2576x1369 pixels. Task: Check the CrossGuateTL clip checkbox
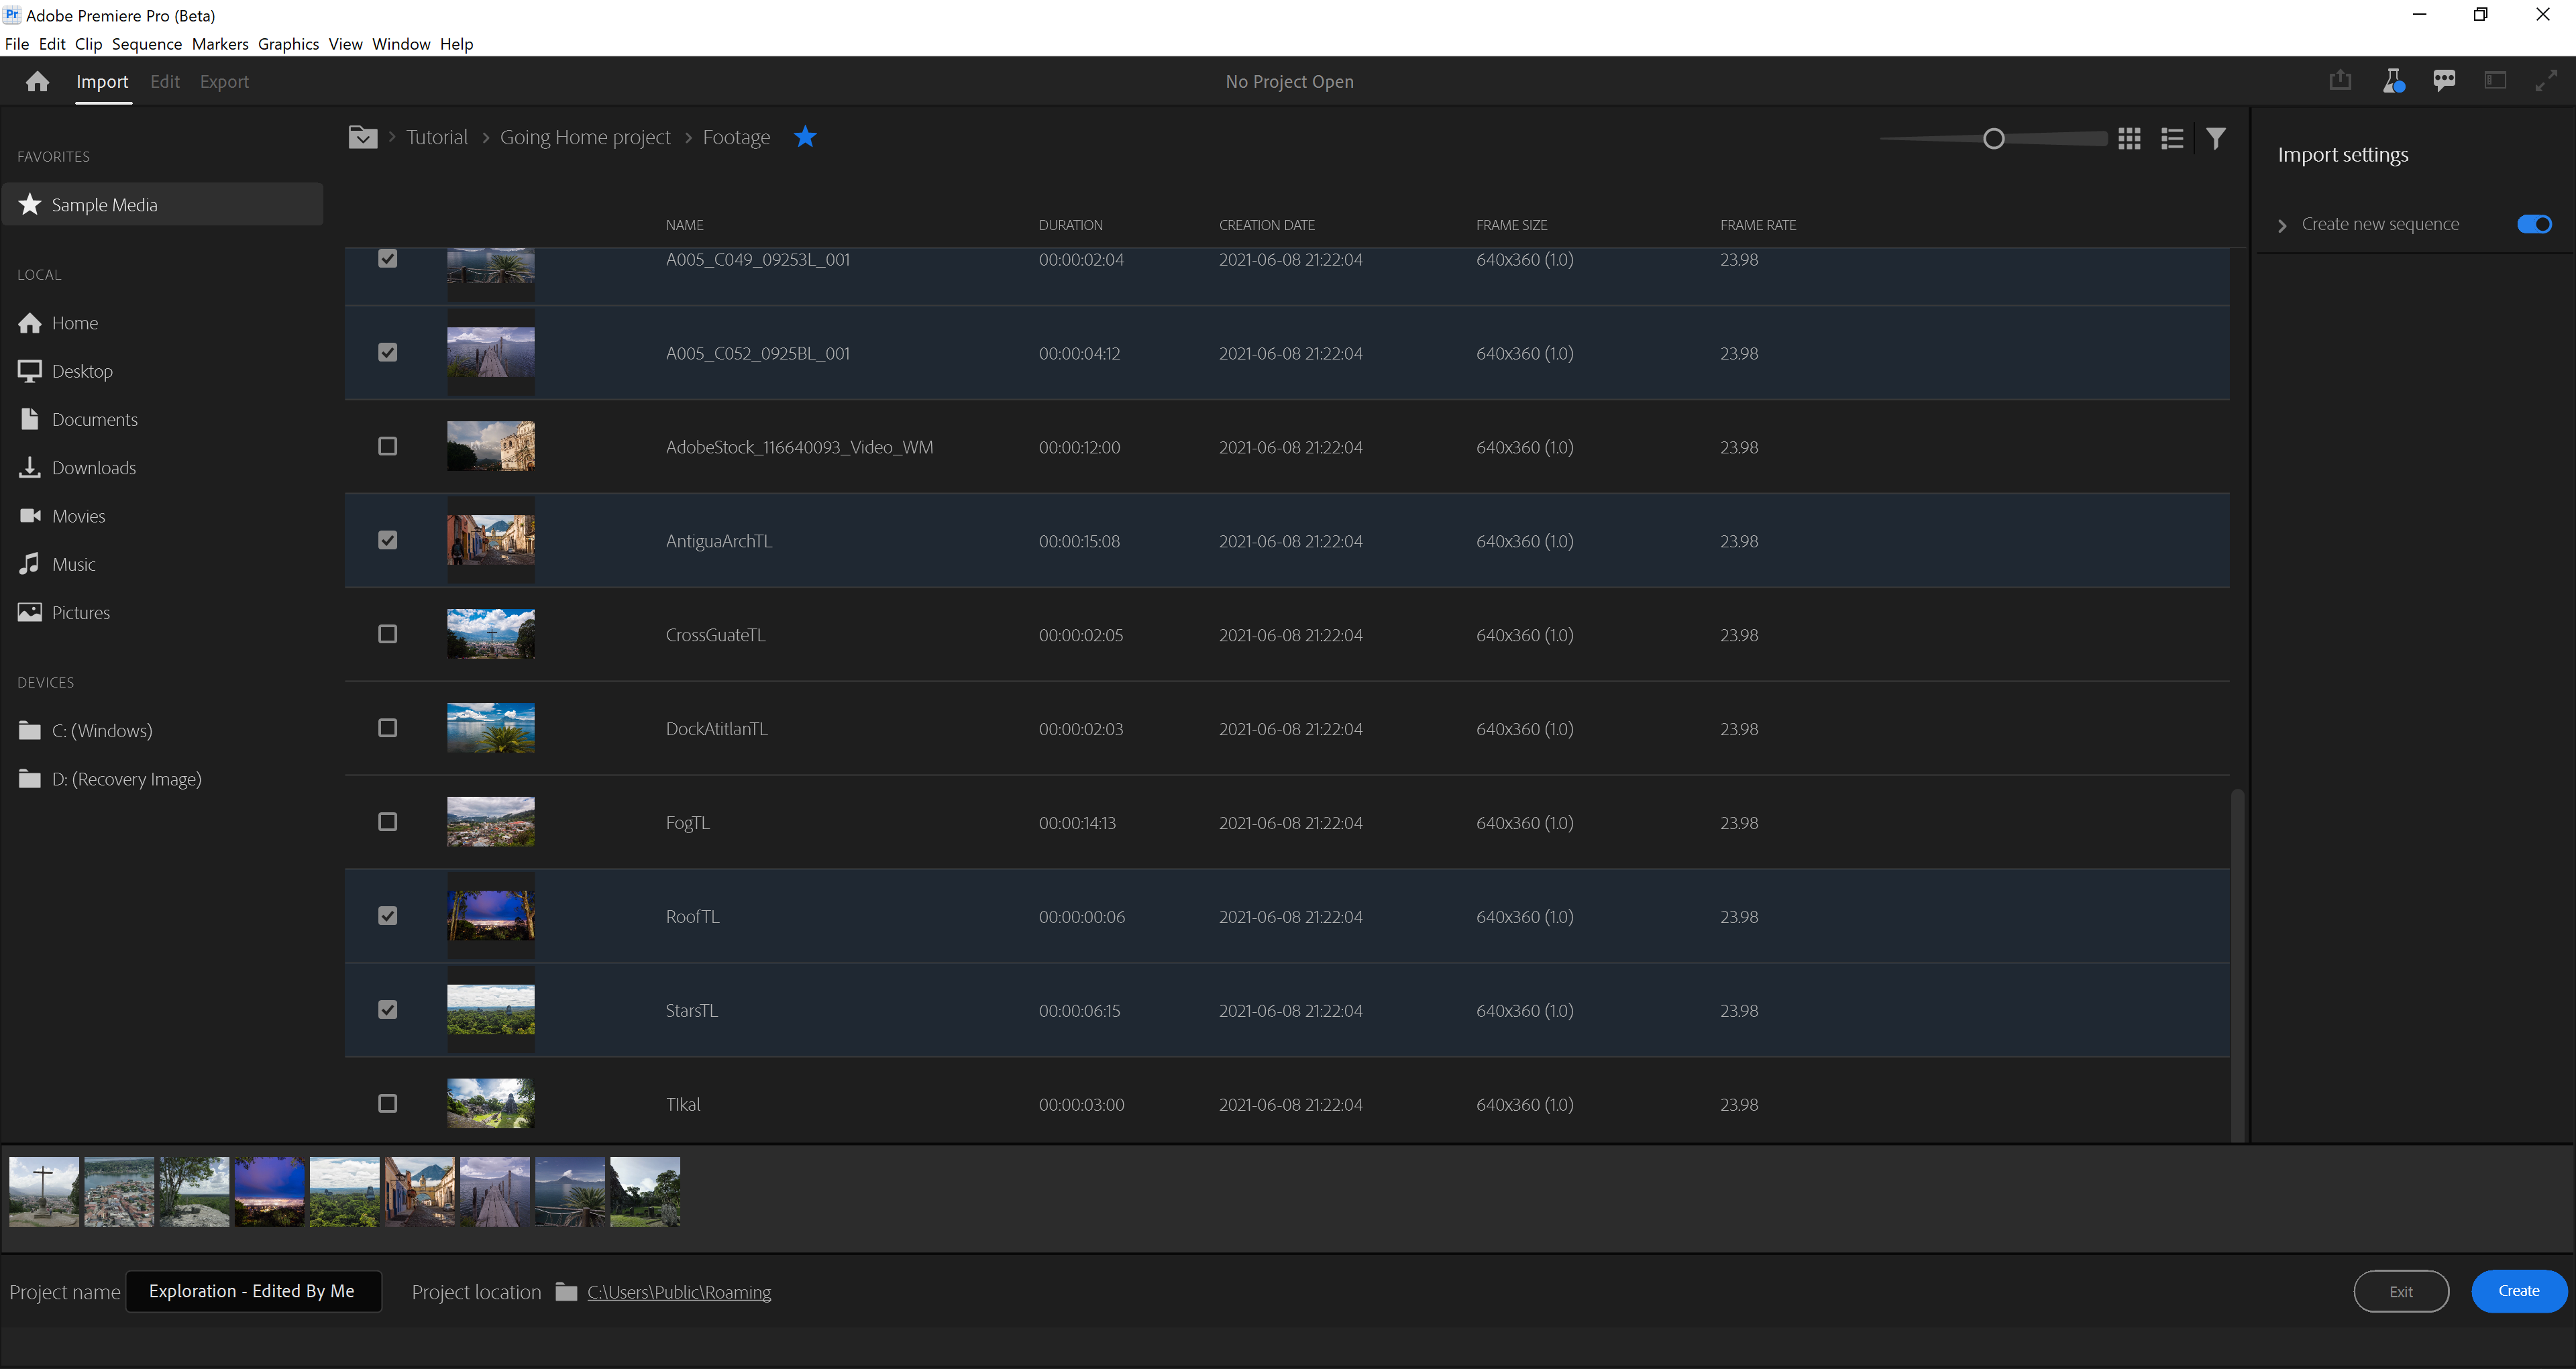[388, 634]
